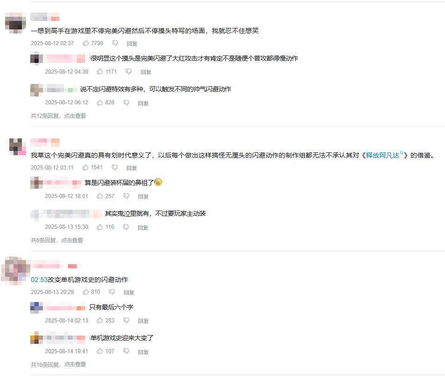This screenshot has height=377, width=445.
Task: Like the comment with 7798 likes
Action: pos(86,43)
